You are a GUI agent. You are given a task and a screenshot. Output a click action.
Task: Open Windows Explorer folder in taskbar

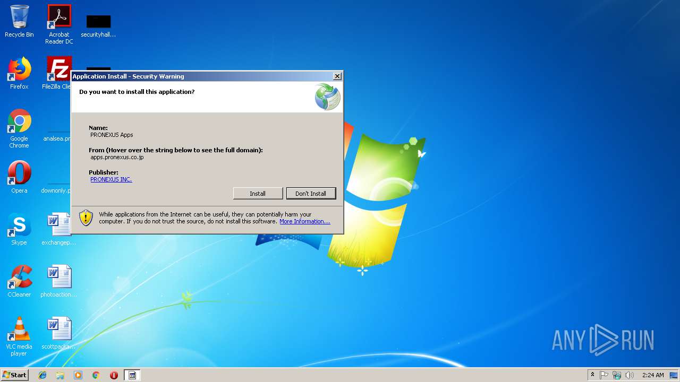(60, 375)
